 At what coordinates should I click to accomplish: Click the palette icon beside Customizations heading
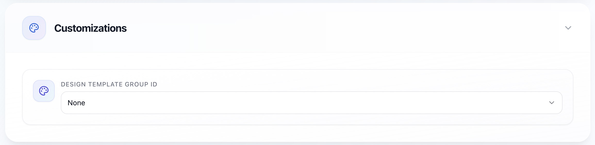point(34,28)
